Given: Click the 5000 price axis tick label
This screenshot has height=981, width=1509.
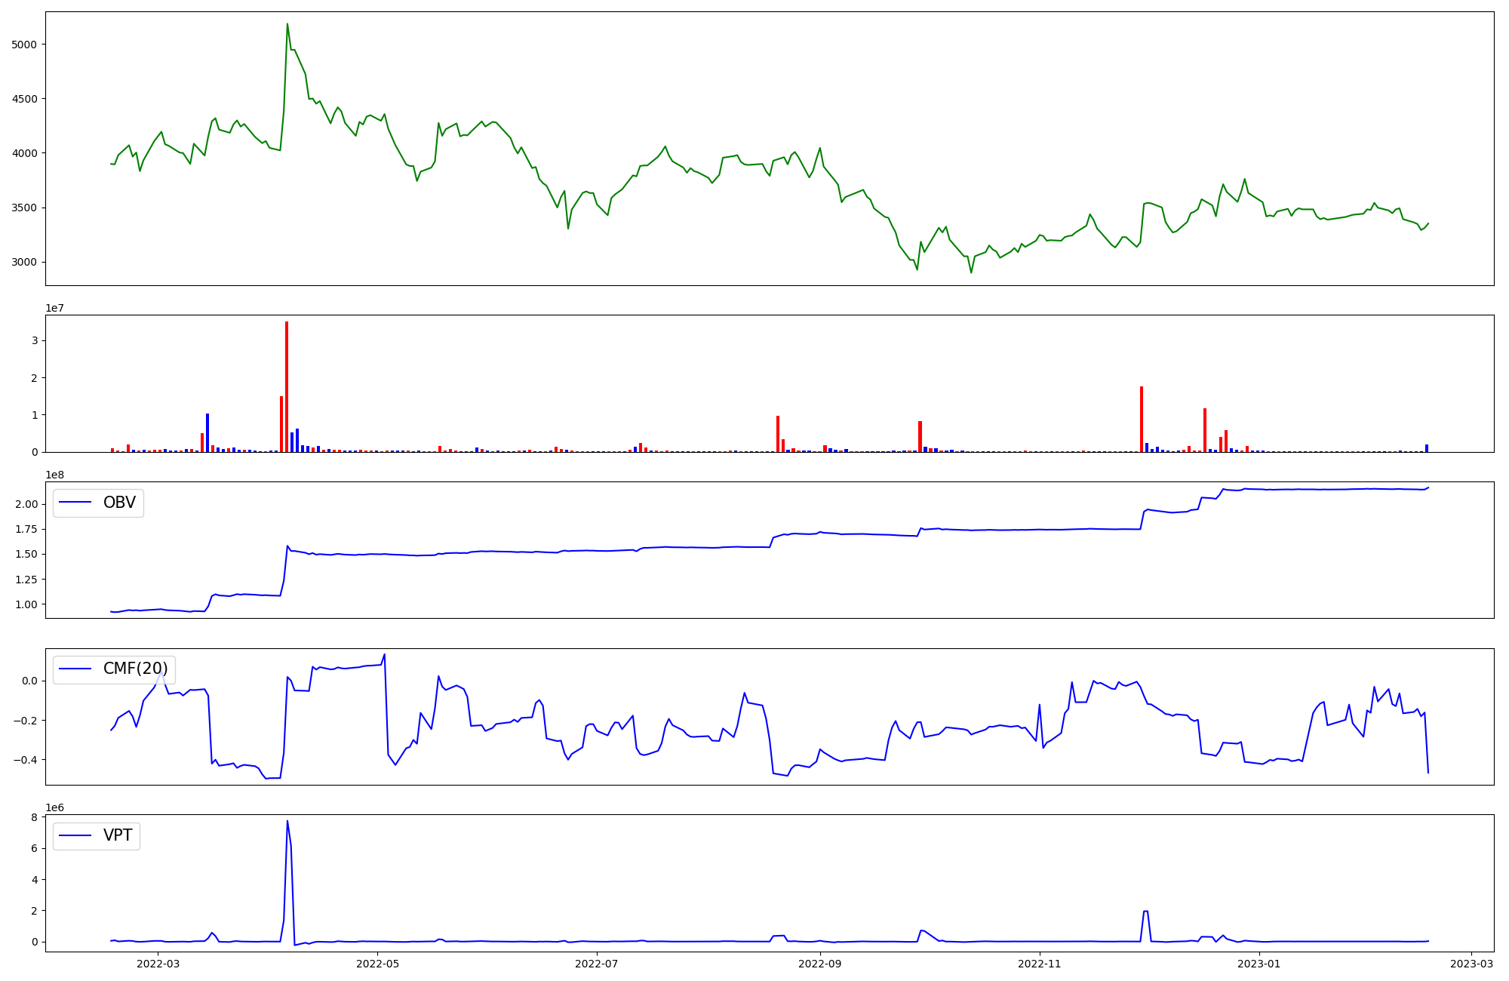Looking at the screenshot, I should point(25,45).
